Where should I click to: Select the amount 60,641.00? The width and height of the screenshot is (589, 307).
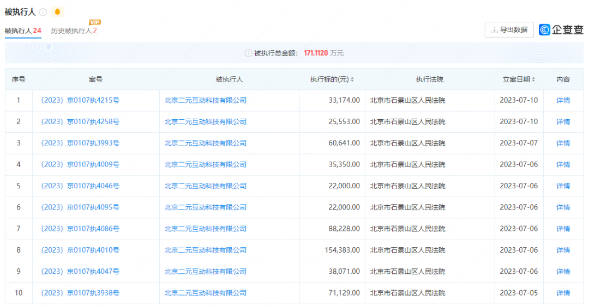point(344,143)
